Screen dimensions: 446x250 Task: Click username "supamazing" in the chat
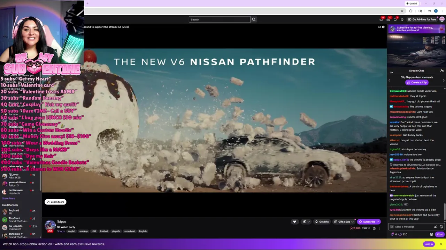coord(398,117)
